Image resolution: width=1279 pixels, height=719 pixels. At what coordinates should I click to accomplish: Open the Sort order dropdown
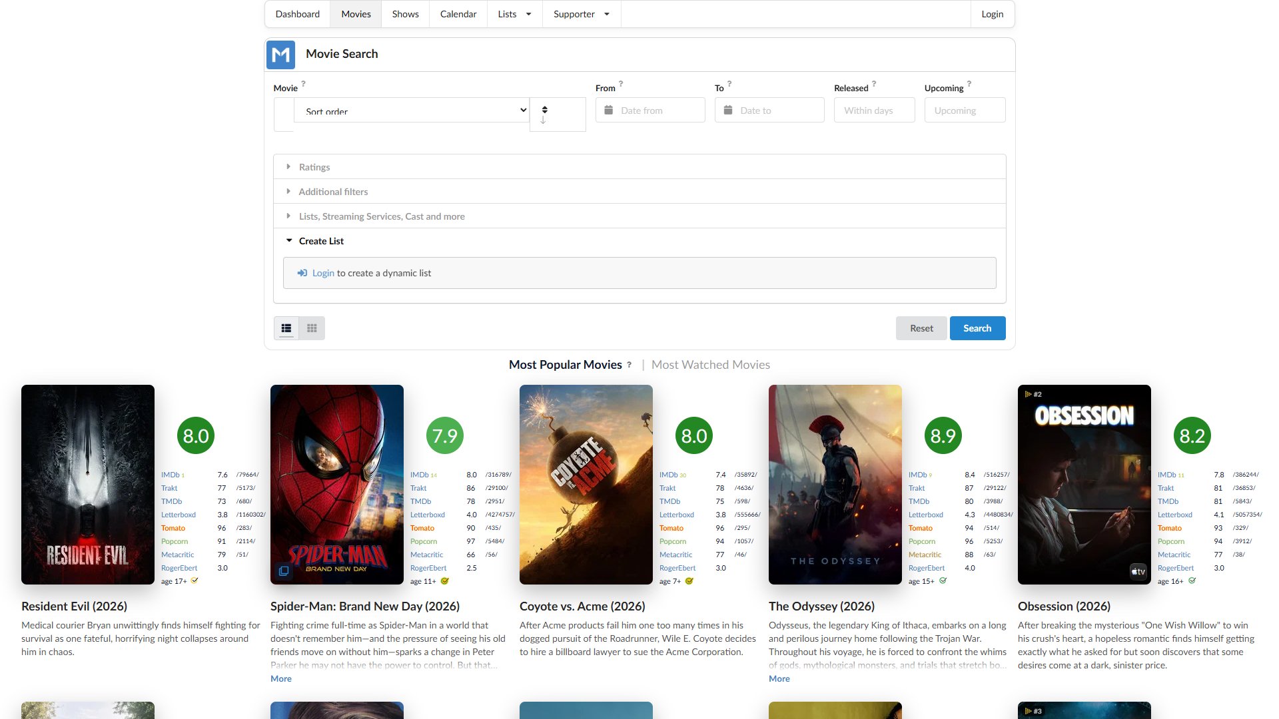pyautogui.click(x=412, y=110)
